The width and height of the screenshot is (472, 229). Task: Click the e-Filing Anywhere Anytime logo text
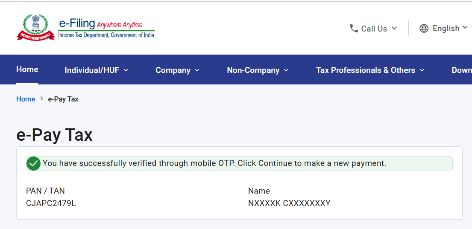coord(106,29)
